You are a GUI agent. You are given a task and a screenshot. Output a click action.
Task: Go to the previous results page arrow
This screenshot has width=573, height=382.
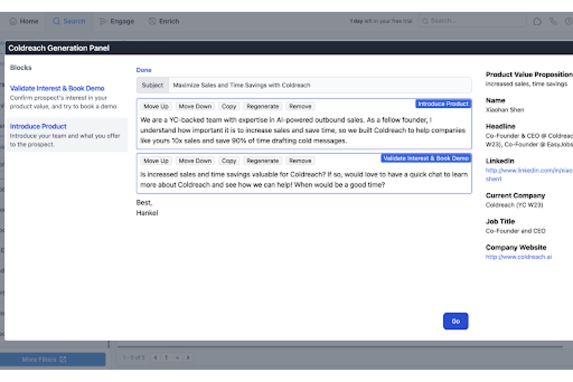(155, 358)
